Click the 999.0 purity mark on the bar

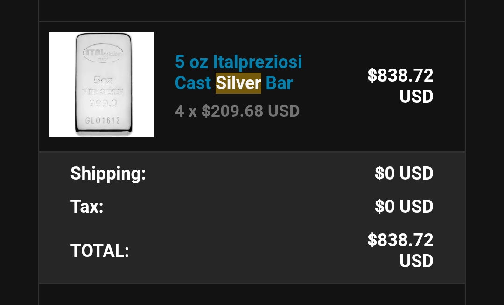pos(103,104)
